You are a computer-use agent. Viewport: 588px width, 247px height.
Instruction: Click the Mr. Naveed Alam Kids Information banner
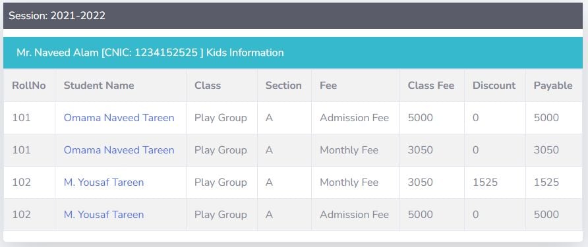(293, 53)
